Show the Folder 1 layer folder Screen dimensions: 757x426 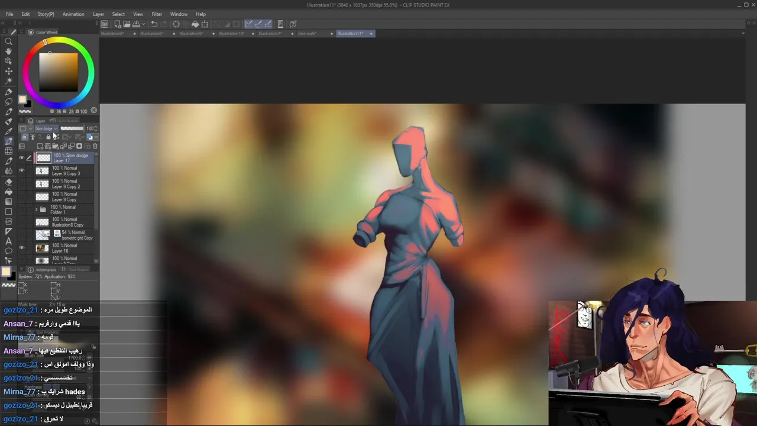22,210
